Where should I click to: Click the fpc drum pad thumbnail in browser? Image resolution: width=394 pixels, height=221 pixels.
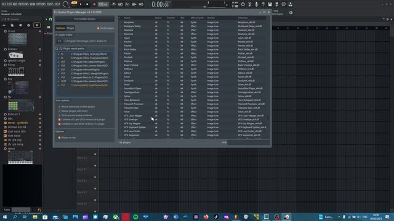(20, 106)
